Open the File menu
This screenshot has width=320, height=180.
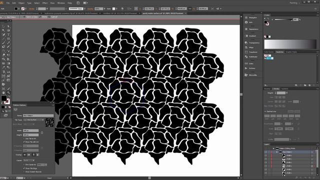[8, 3]
